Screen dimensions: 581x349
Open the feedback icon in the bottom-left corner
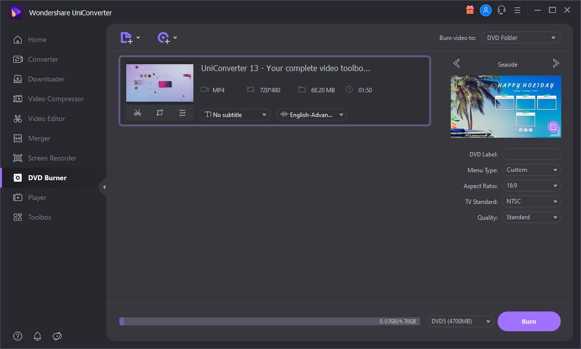tap(57, 336)
